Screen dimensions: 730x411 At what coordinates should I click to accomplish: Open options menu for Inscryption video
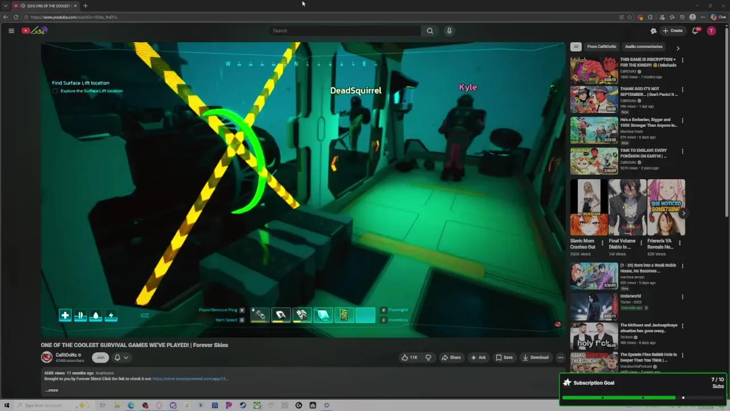point(683,60)
